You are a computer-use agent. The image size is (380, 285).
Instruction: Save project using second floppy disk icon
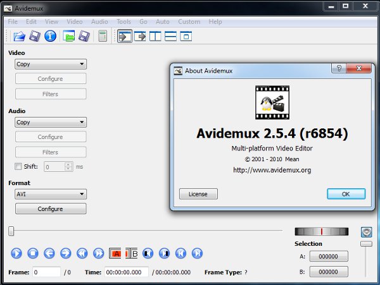pos(84,36)
